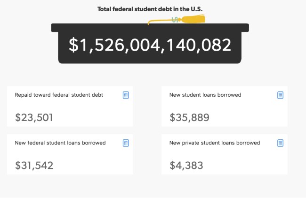Image resolution: width=306 pixels, height=198 pixels.
Task: Click the heading Total federal student debt in the U.S.
Action: tap(150, 9)
